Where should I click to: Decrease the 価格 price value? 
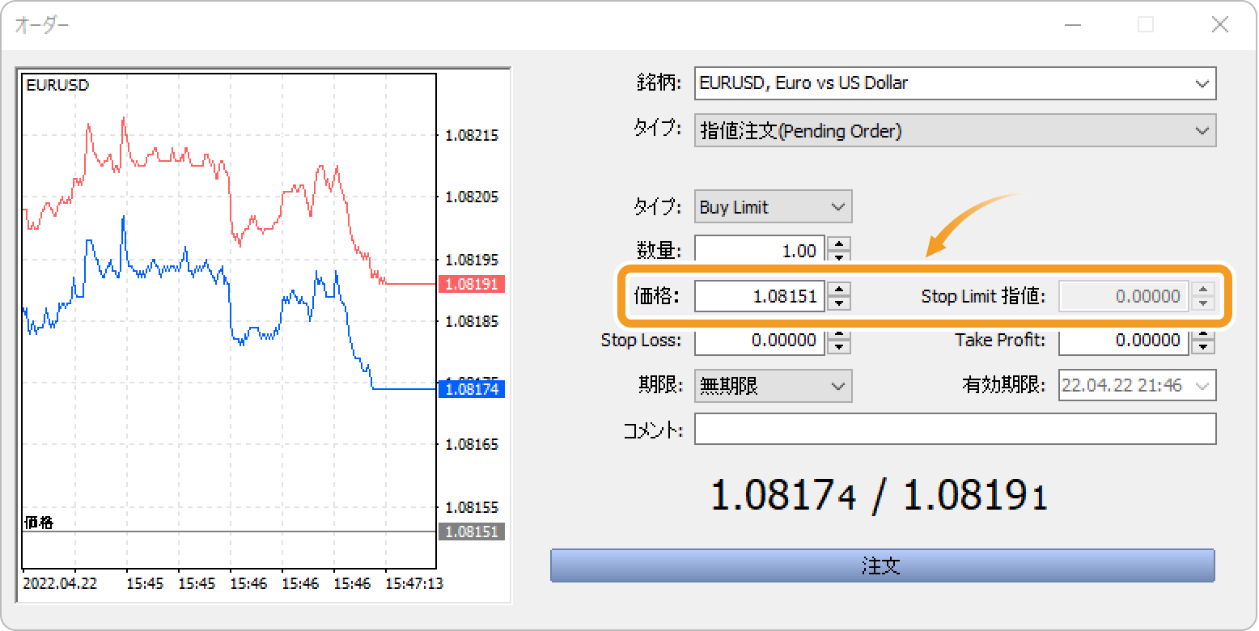pyautogui.click(x=839, y=303)
